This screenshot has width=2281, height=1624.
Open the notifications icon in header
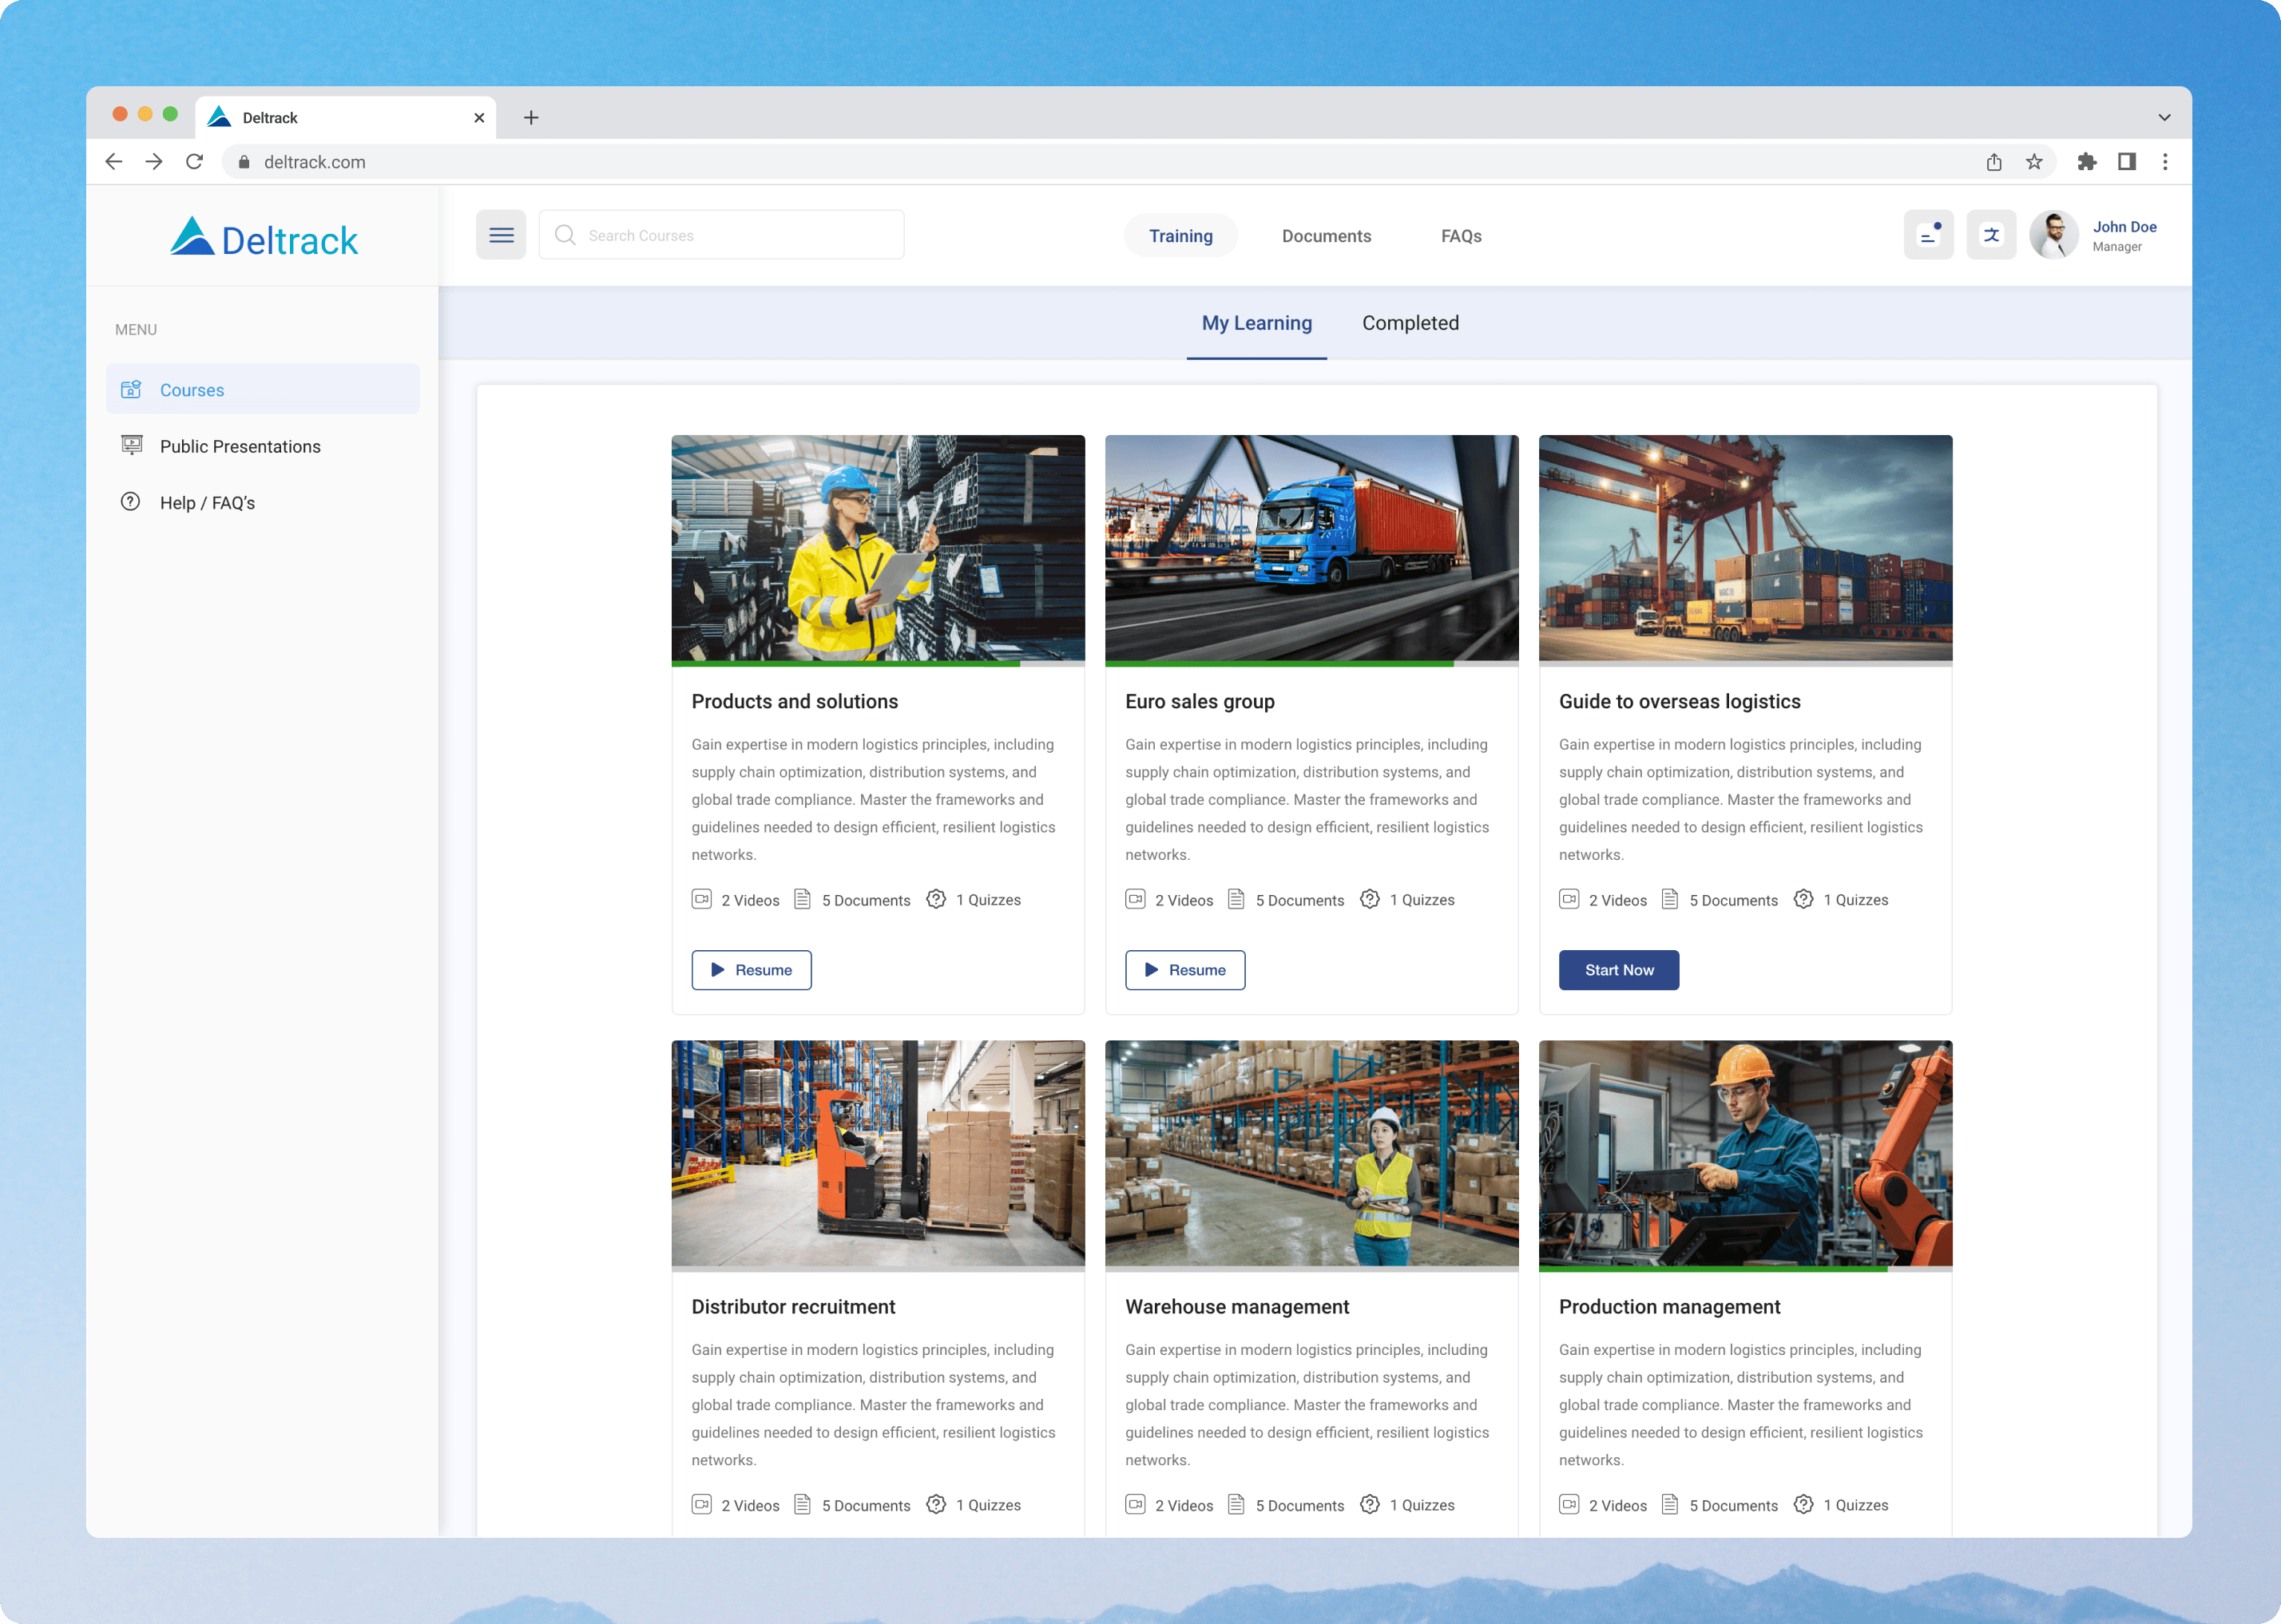coord(1928,235)
